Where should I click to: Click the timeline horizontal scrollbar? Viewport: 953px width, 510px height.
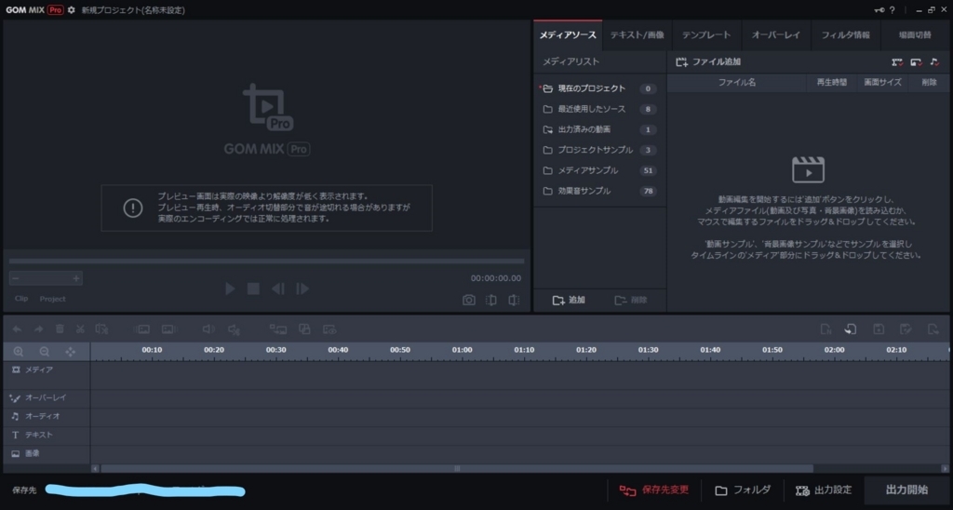tap(456, 469)
